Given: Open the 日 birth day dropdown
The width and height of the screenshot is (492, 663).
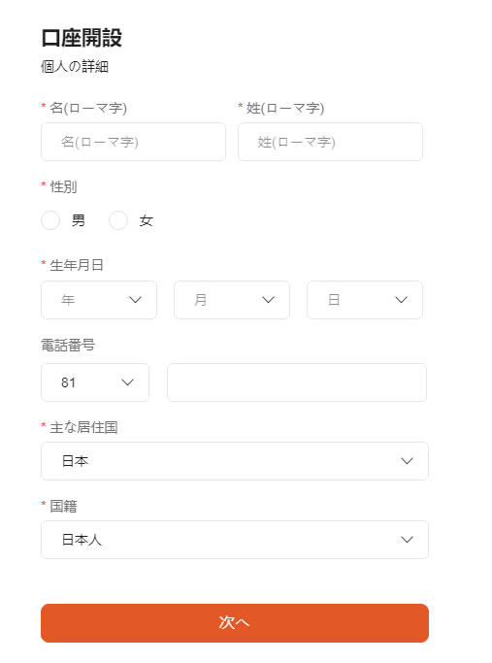Looking at the screenshot, I should point(365,300).
